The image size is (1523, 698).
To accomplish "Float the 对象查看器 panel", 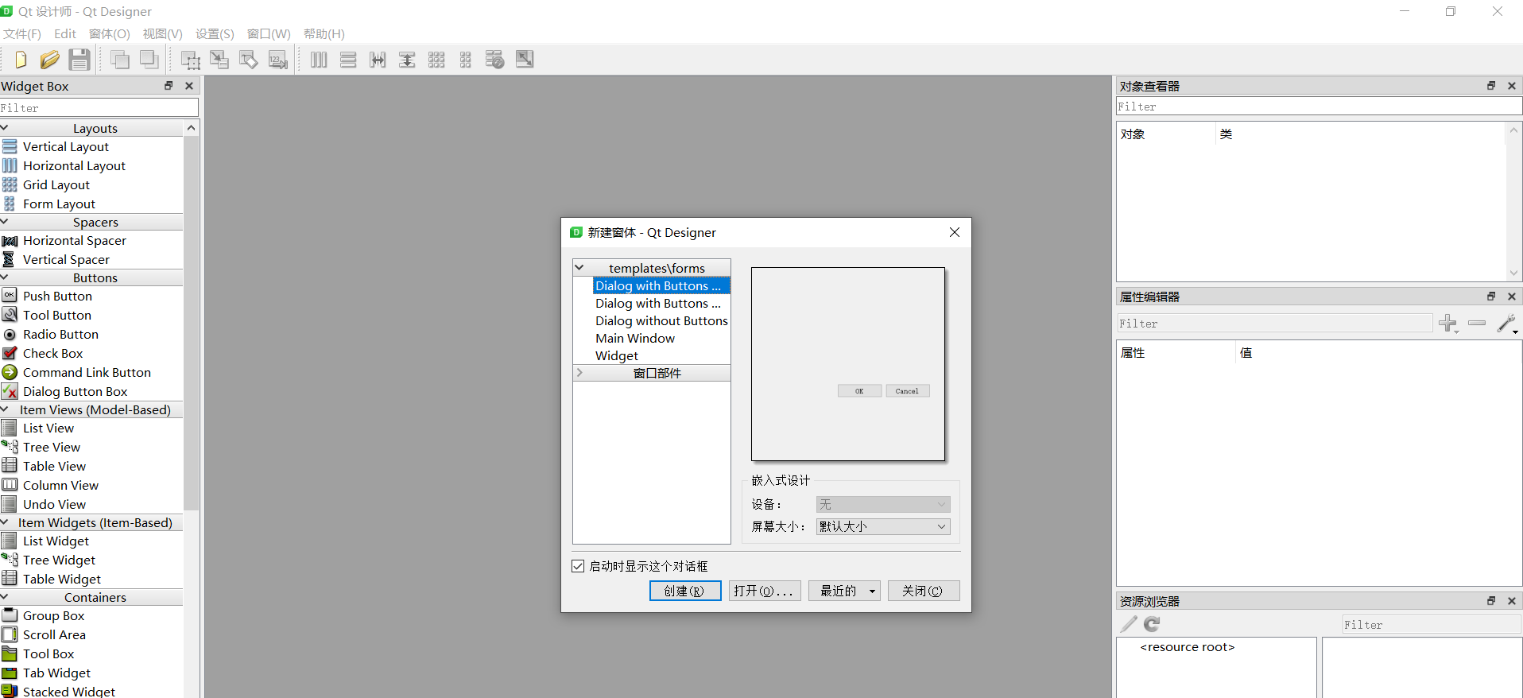I will click(1491, 86).
